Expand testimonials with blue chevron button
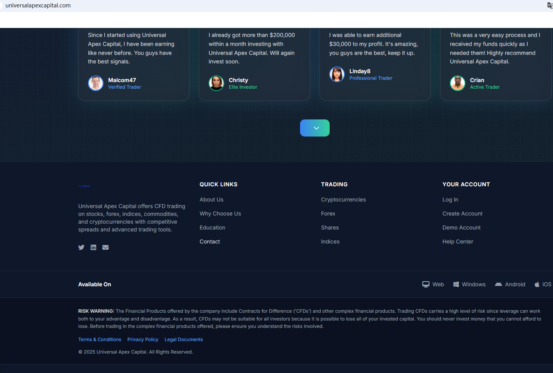 click(314, 128)
